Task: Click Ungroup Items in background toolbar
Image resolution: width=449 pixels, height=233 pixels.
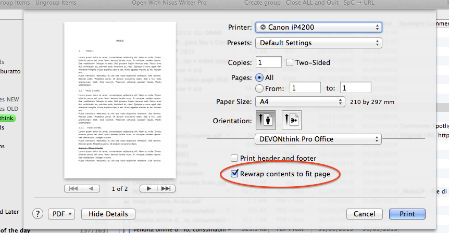Action: pos(56,3)
